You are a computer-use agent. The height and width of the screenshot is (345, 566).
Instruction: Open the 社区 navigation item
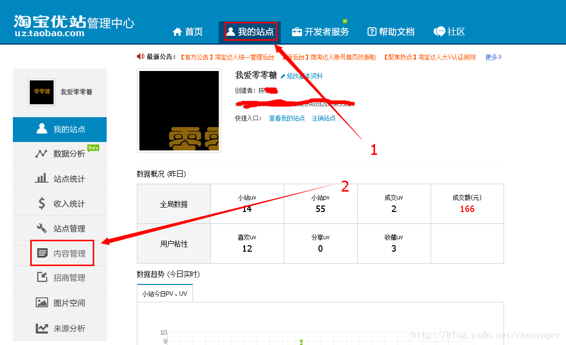449,32
